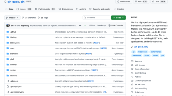Click the commit message ellipsis icon
Image resolution: width=172 pixels, height=96 pixels.
[x=80, y=26]
